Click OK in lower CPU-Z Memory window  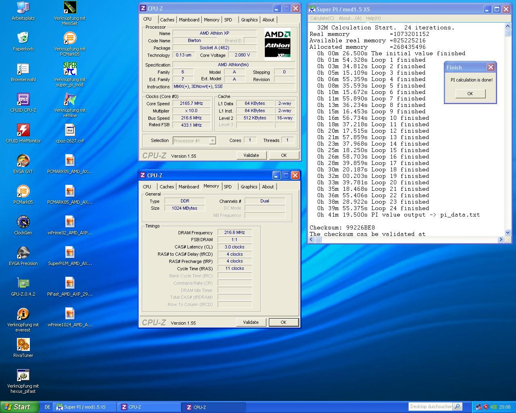(283, 322)
